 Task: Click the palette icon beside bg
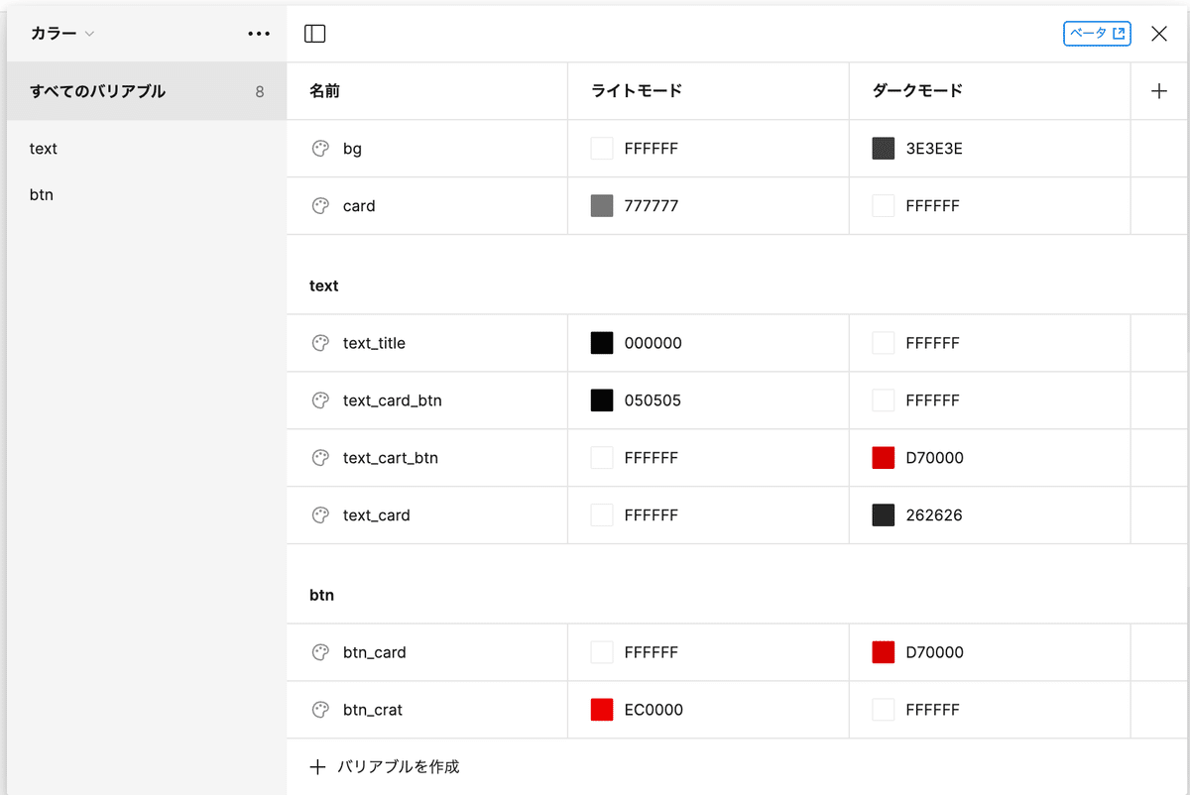point(320,149)
